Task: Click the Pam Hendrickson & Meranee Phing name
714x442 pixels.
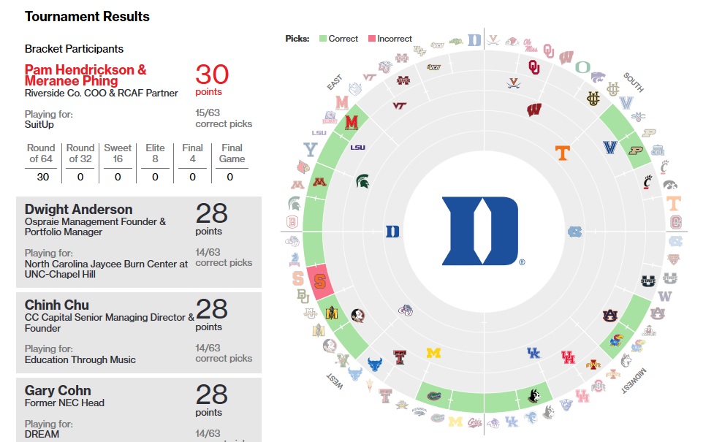Action: (86, 75)
